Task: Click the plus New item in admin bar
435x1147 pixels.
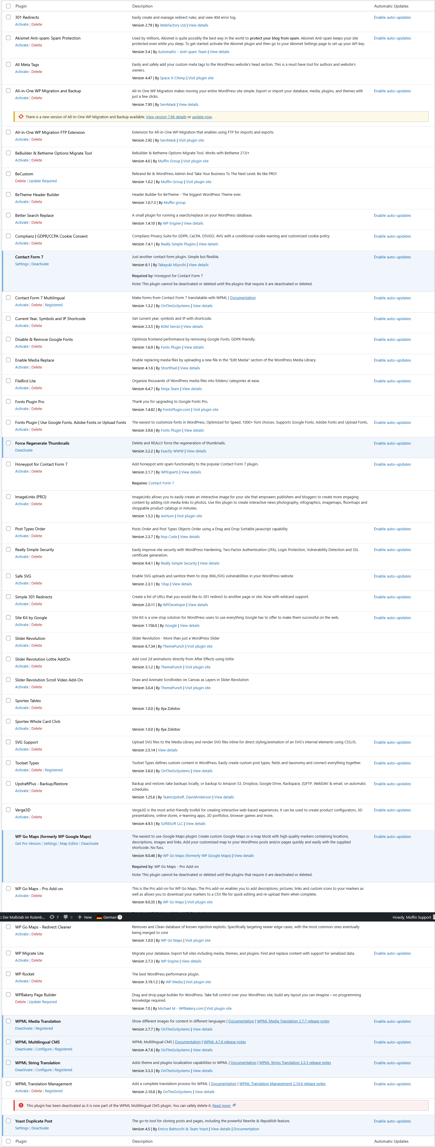Action: 84,917
